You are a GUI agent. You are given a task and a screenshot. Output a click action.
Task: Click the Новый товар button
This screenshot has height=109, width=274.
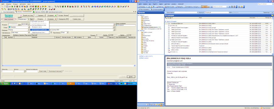click(43, 71)
